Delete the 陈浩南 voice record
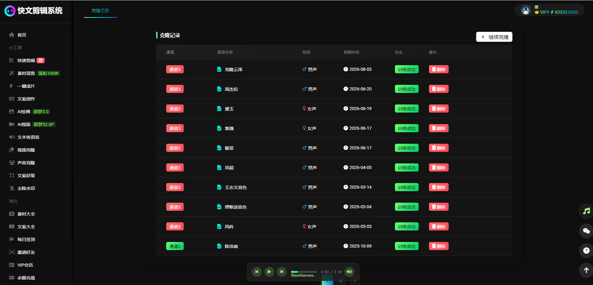 tap(438, 246)
